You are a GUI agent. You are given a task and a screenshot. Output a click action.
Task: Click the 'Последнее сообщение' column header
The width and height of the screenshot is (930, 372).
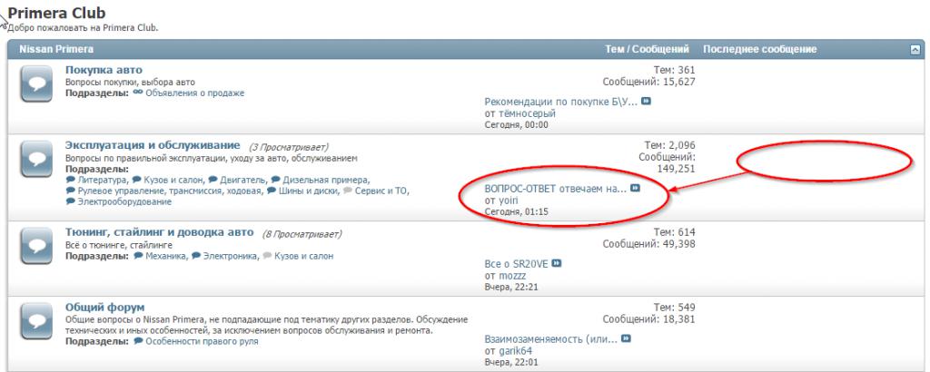[x=760, y=50]
